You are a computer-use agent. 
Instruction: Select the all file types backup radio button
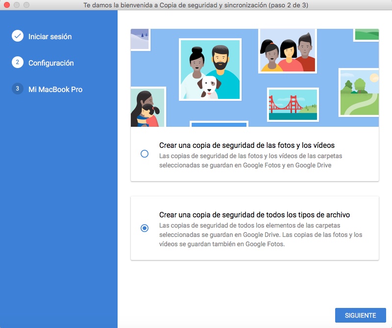pyautogui.click(x=145, y=228)
